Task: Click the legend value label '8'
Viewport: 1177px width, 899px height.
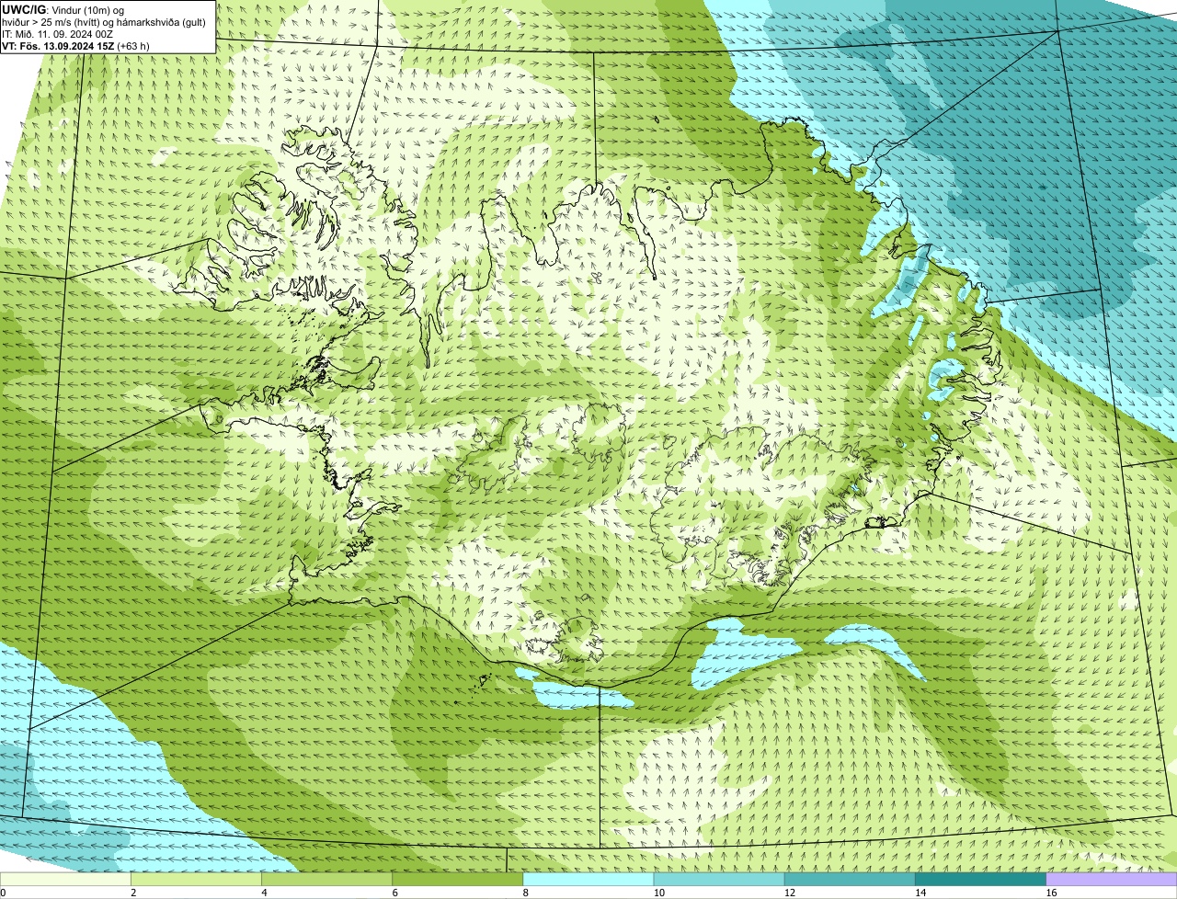Action: click(526, 893)
